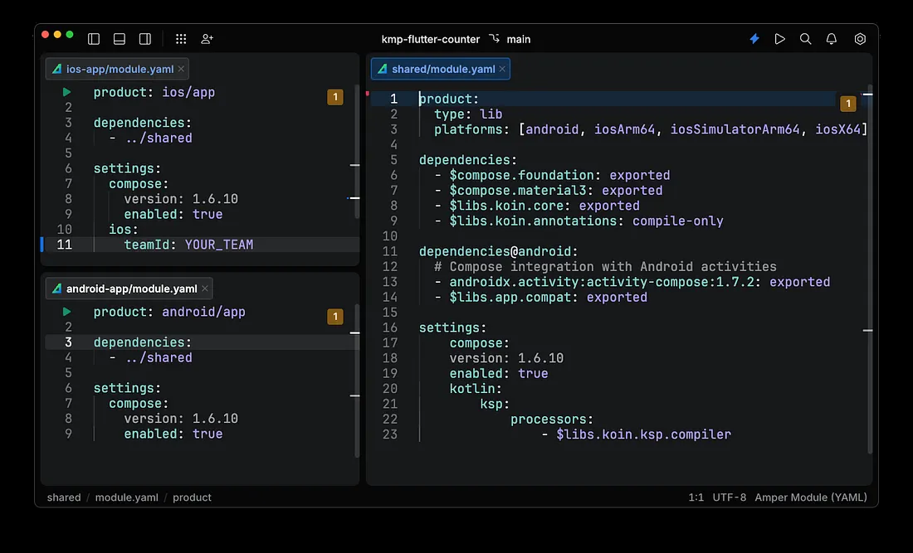The height and width of the screenshot is (553, 913).
Task: Click '$libs.app.compat' dependency line
Action: 541,297
